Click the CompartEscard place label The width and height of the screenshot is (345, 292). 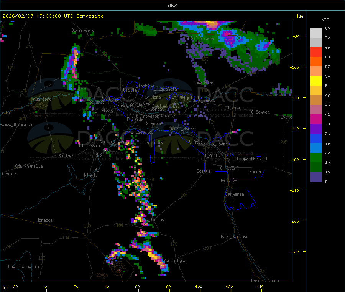[252, 158]
